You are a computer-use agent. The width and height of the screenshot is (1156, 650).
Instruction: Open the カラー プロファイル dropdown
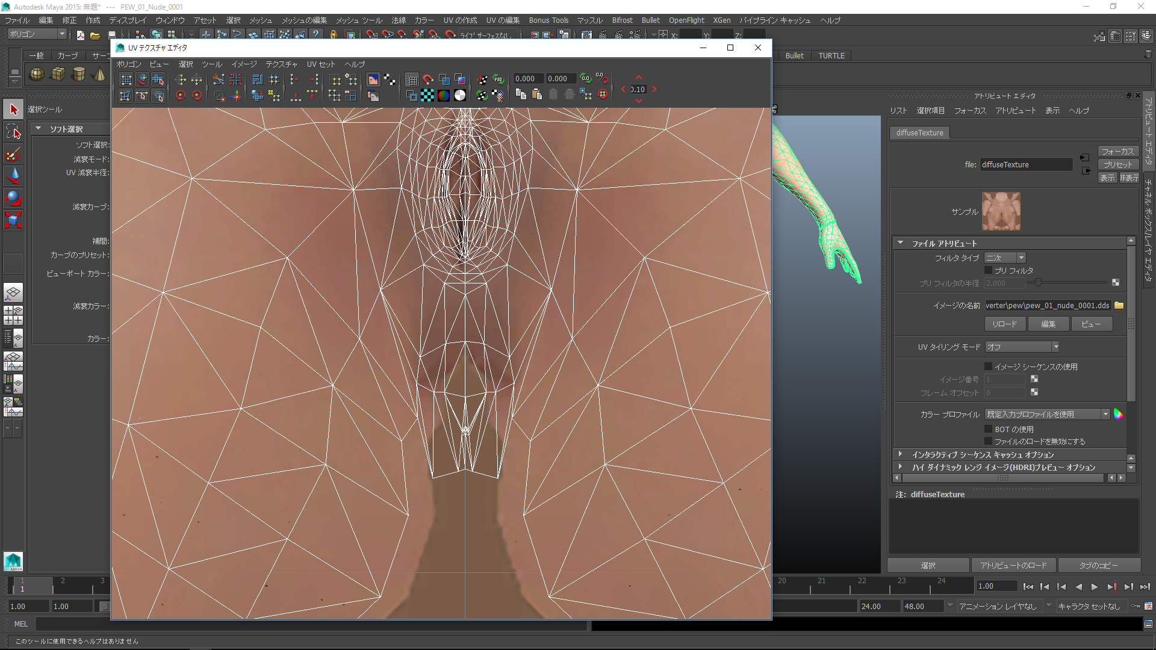[1048, 414]
